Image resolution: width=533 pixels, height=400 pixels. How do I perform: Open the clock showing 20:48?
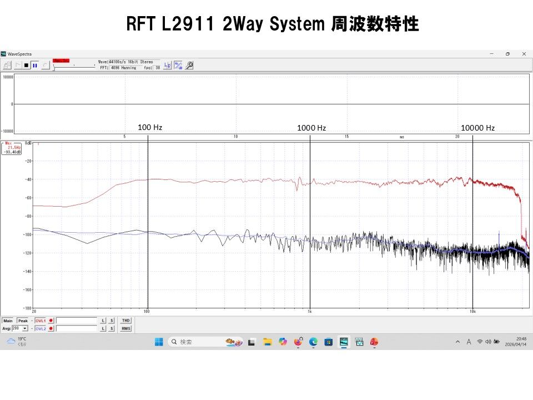click(x=516, y=342)
